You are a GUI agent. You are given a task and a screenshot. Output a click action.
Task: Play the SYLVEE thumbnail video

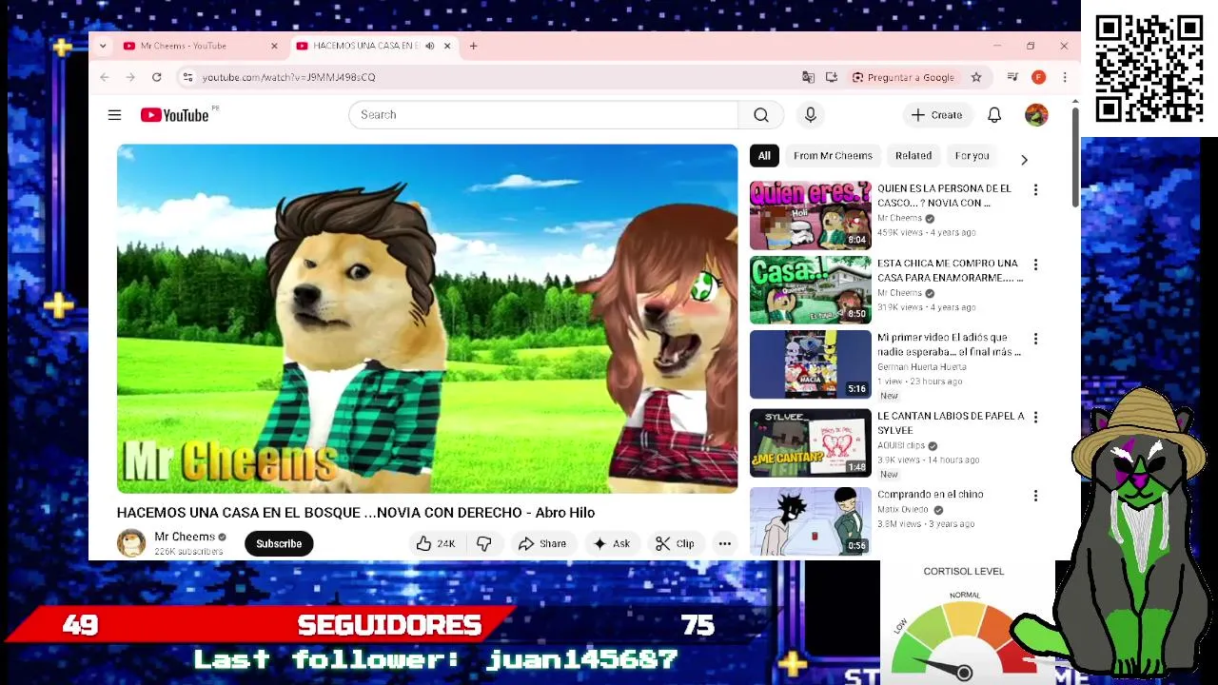[x=810, y=442]
